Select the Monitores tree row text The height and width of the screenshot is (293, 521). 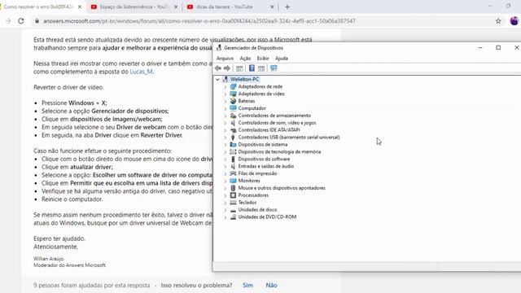click(249, 181)
